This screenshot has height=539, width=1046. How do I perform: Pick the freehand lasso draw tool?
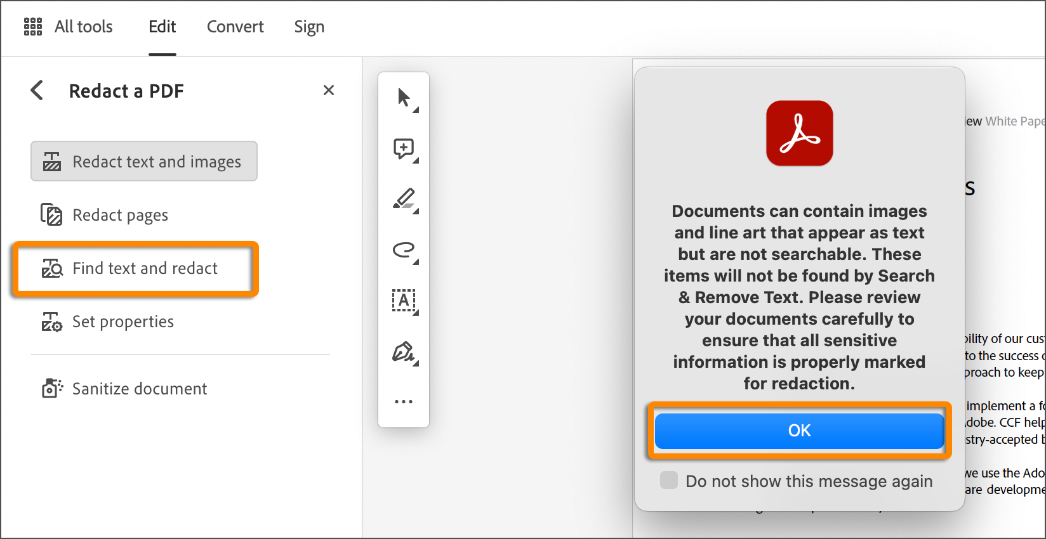[x=404, y=250]
